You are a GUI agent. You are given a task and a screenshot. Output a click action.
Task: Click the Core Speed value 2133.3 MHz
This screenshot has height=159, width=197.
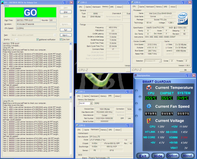pos(152,44)
